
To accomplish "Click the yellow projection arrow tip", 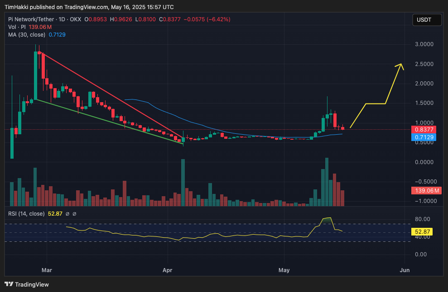I will [400, 64].
